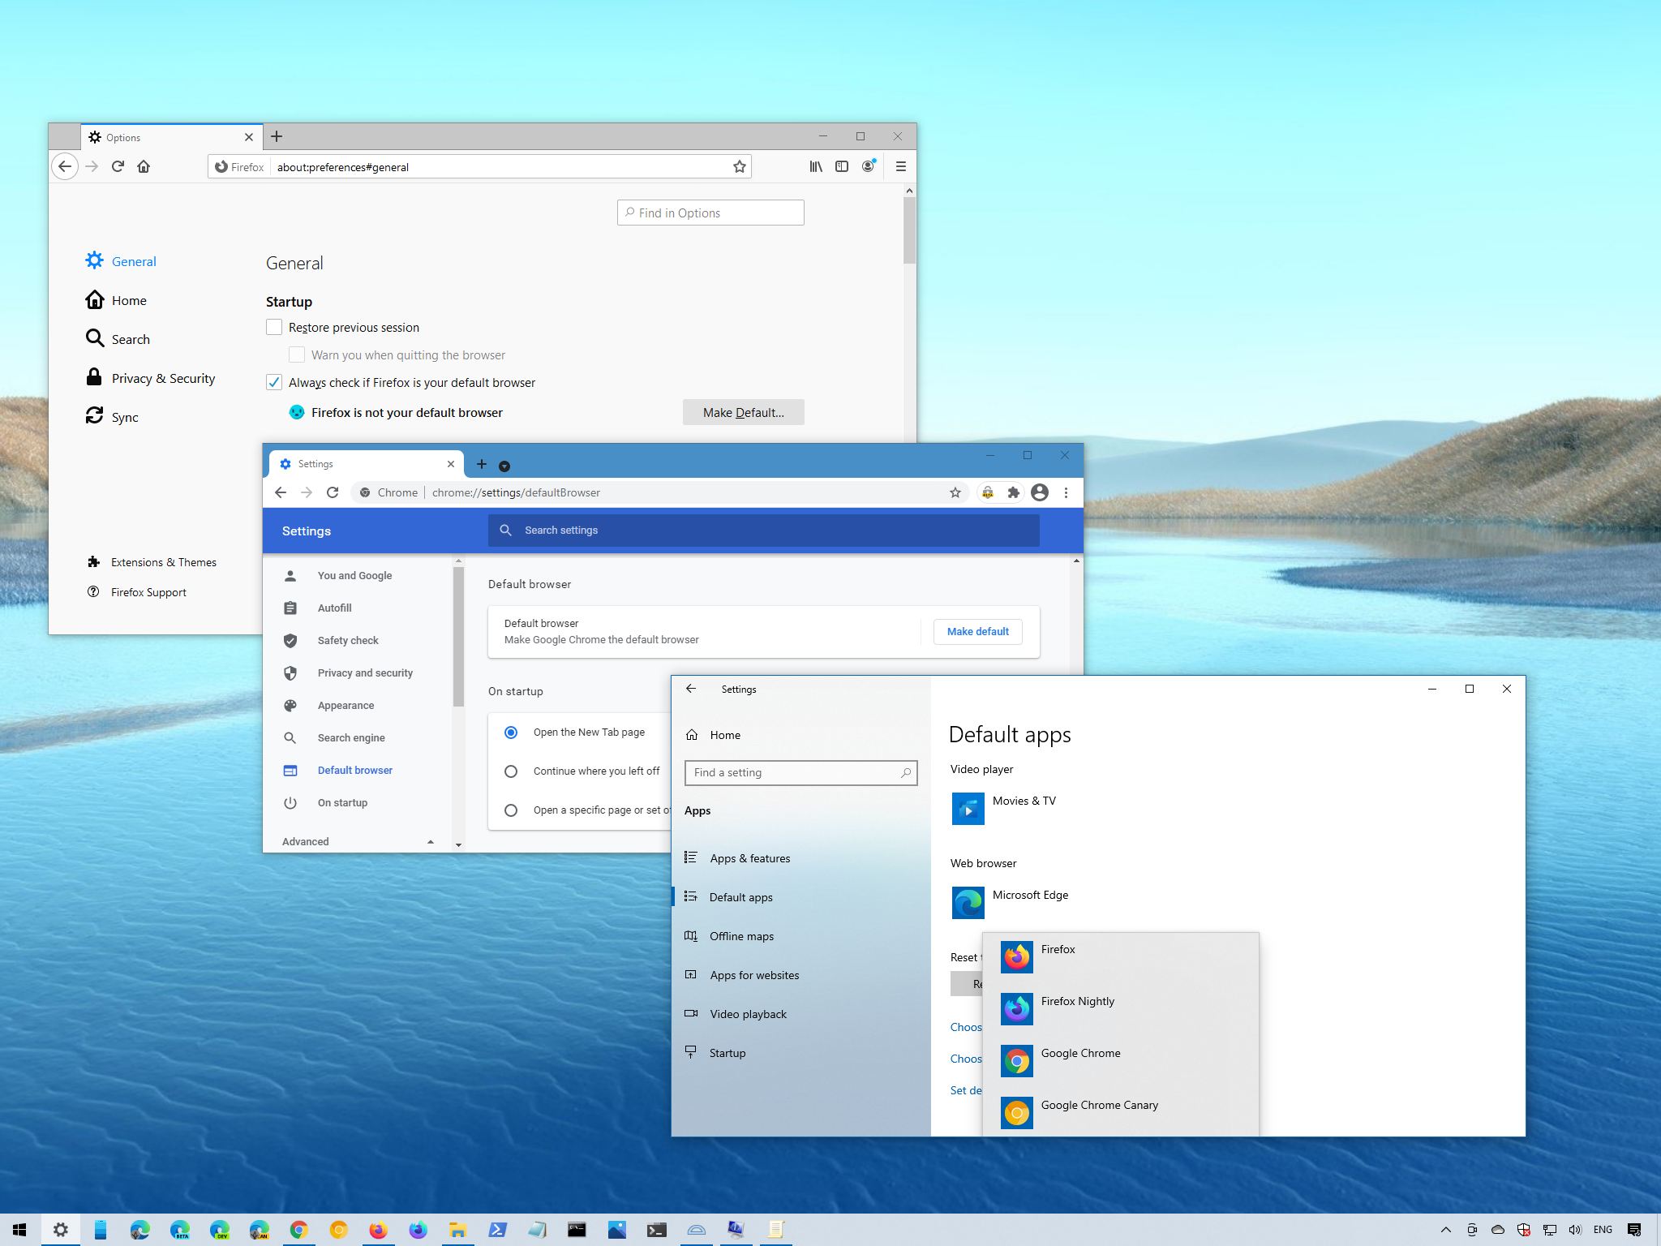Choose Google Chrome Canary from list
The width and height of the screenshot is (1661, 1246).
click(1121, 1113)
